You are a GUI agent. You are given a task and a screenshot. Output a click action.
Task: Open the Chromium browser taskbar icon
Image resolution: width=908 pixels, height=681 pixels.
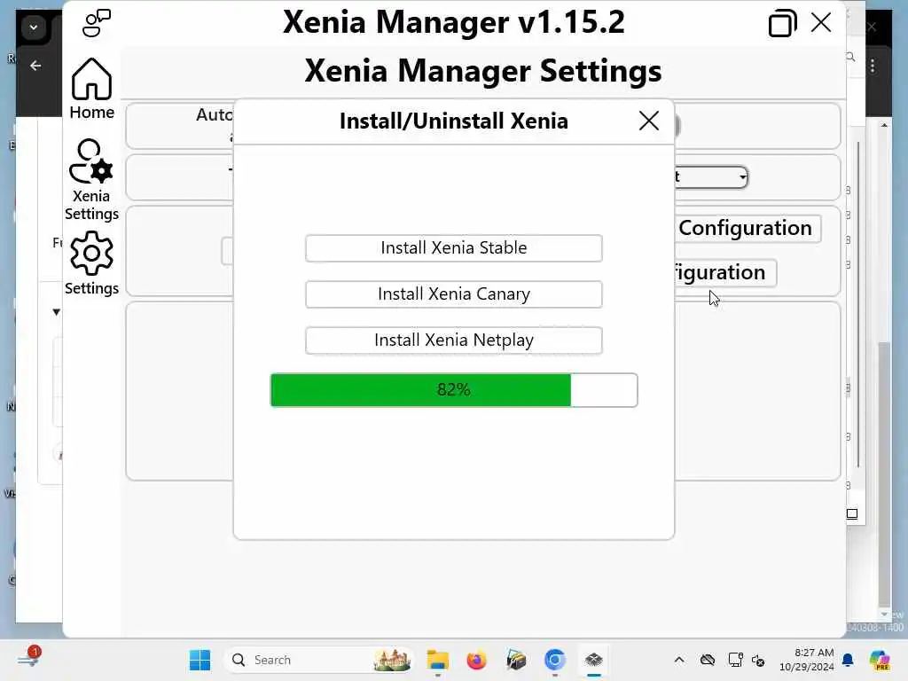point(555,660)
